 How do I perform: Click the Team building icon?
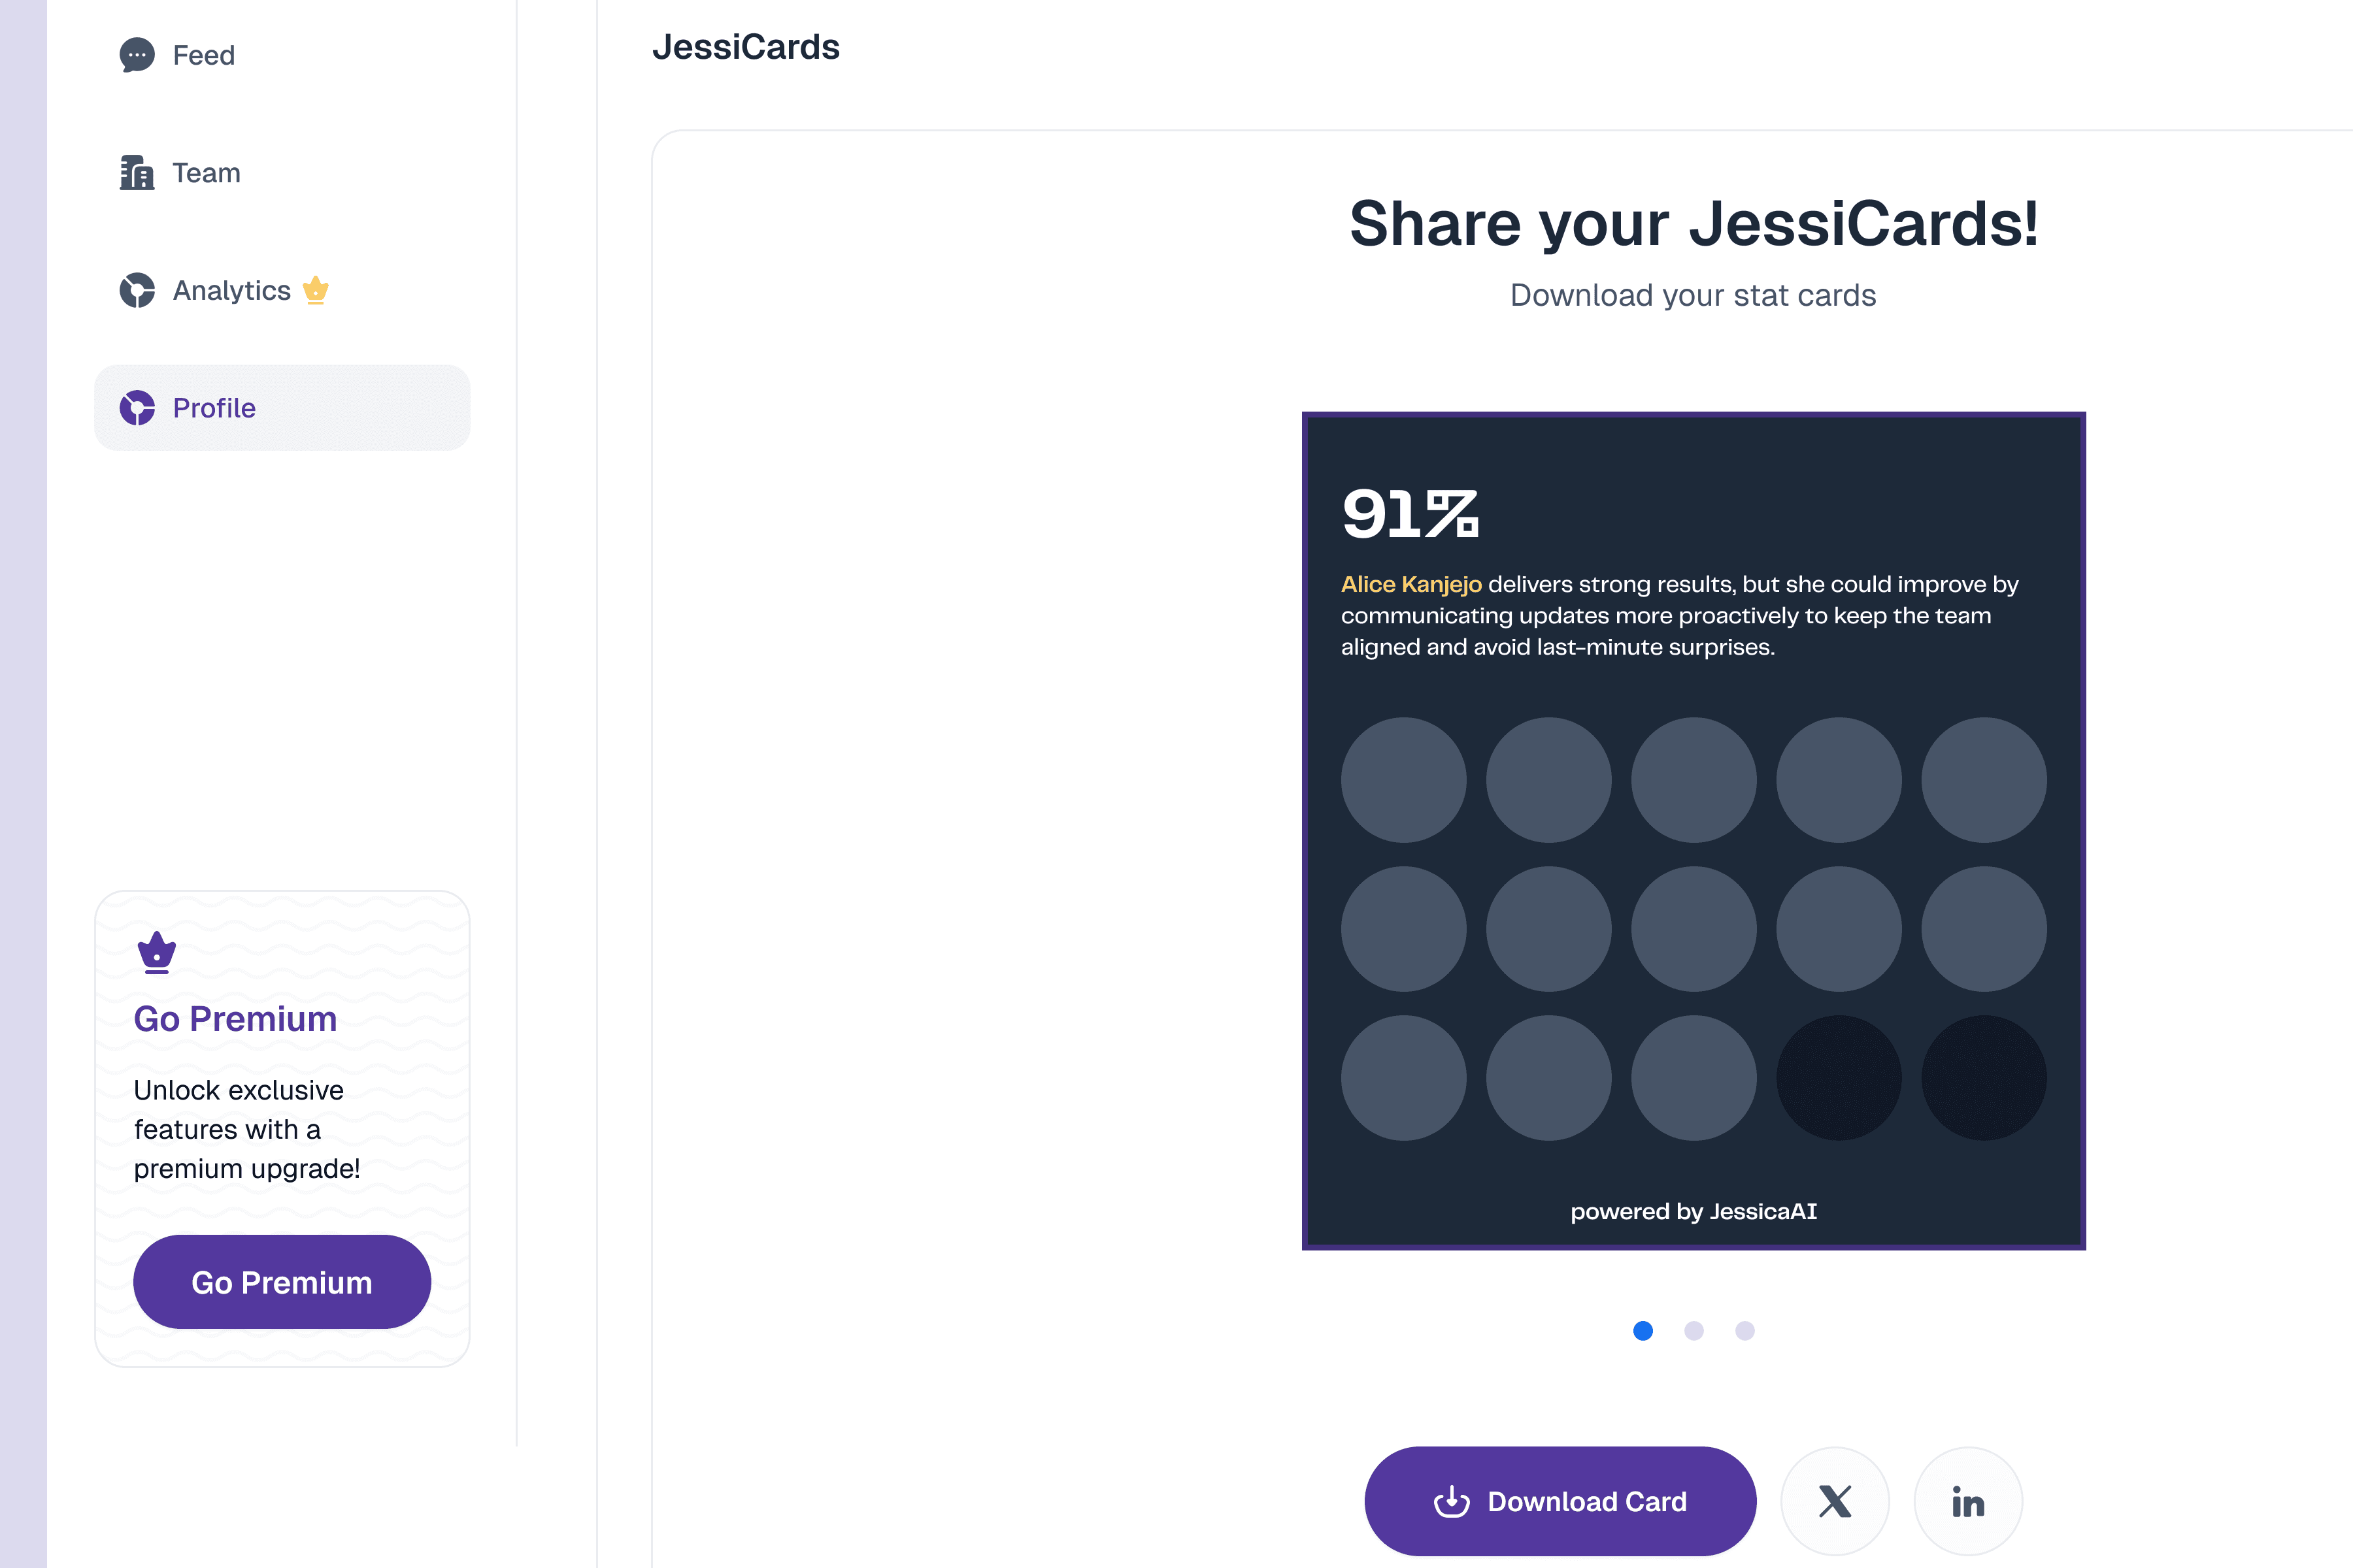pos(137,173)
